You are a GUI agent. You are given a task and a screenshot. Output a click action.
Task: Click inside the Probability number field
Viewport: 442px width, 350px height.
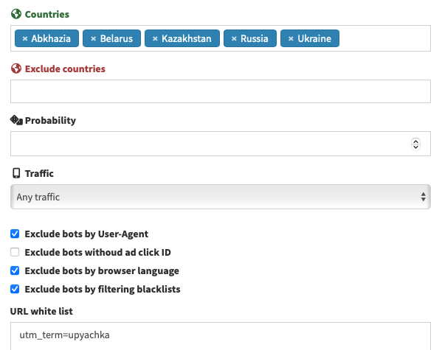click(x=210, y=144)
